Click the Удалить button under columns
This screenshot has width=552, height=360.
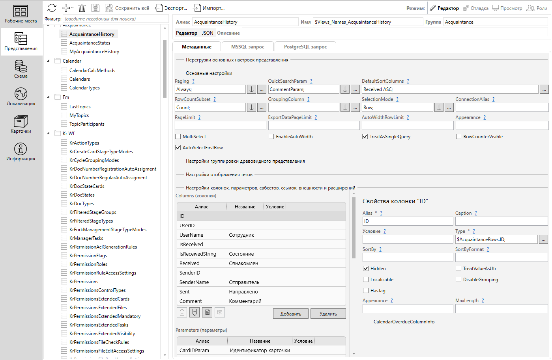point(328,314)
